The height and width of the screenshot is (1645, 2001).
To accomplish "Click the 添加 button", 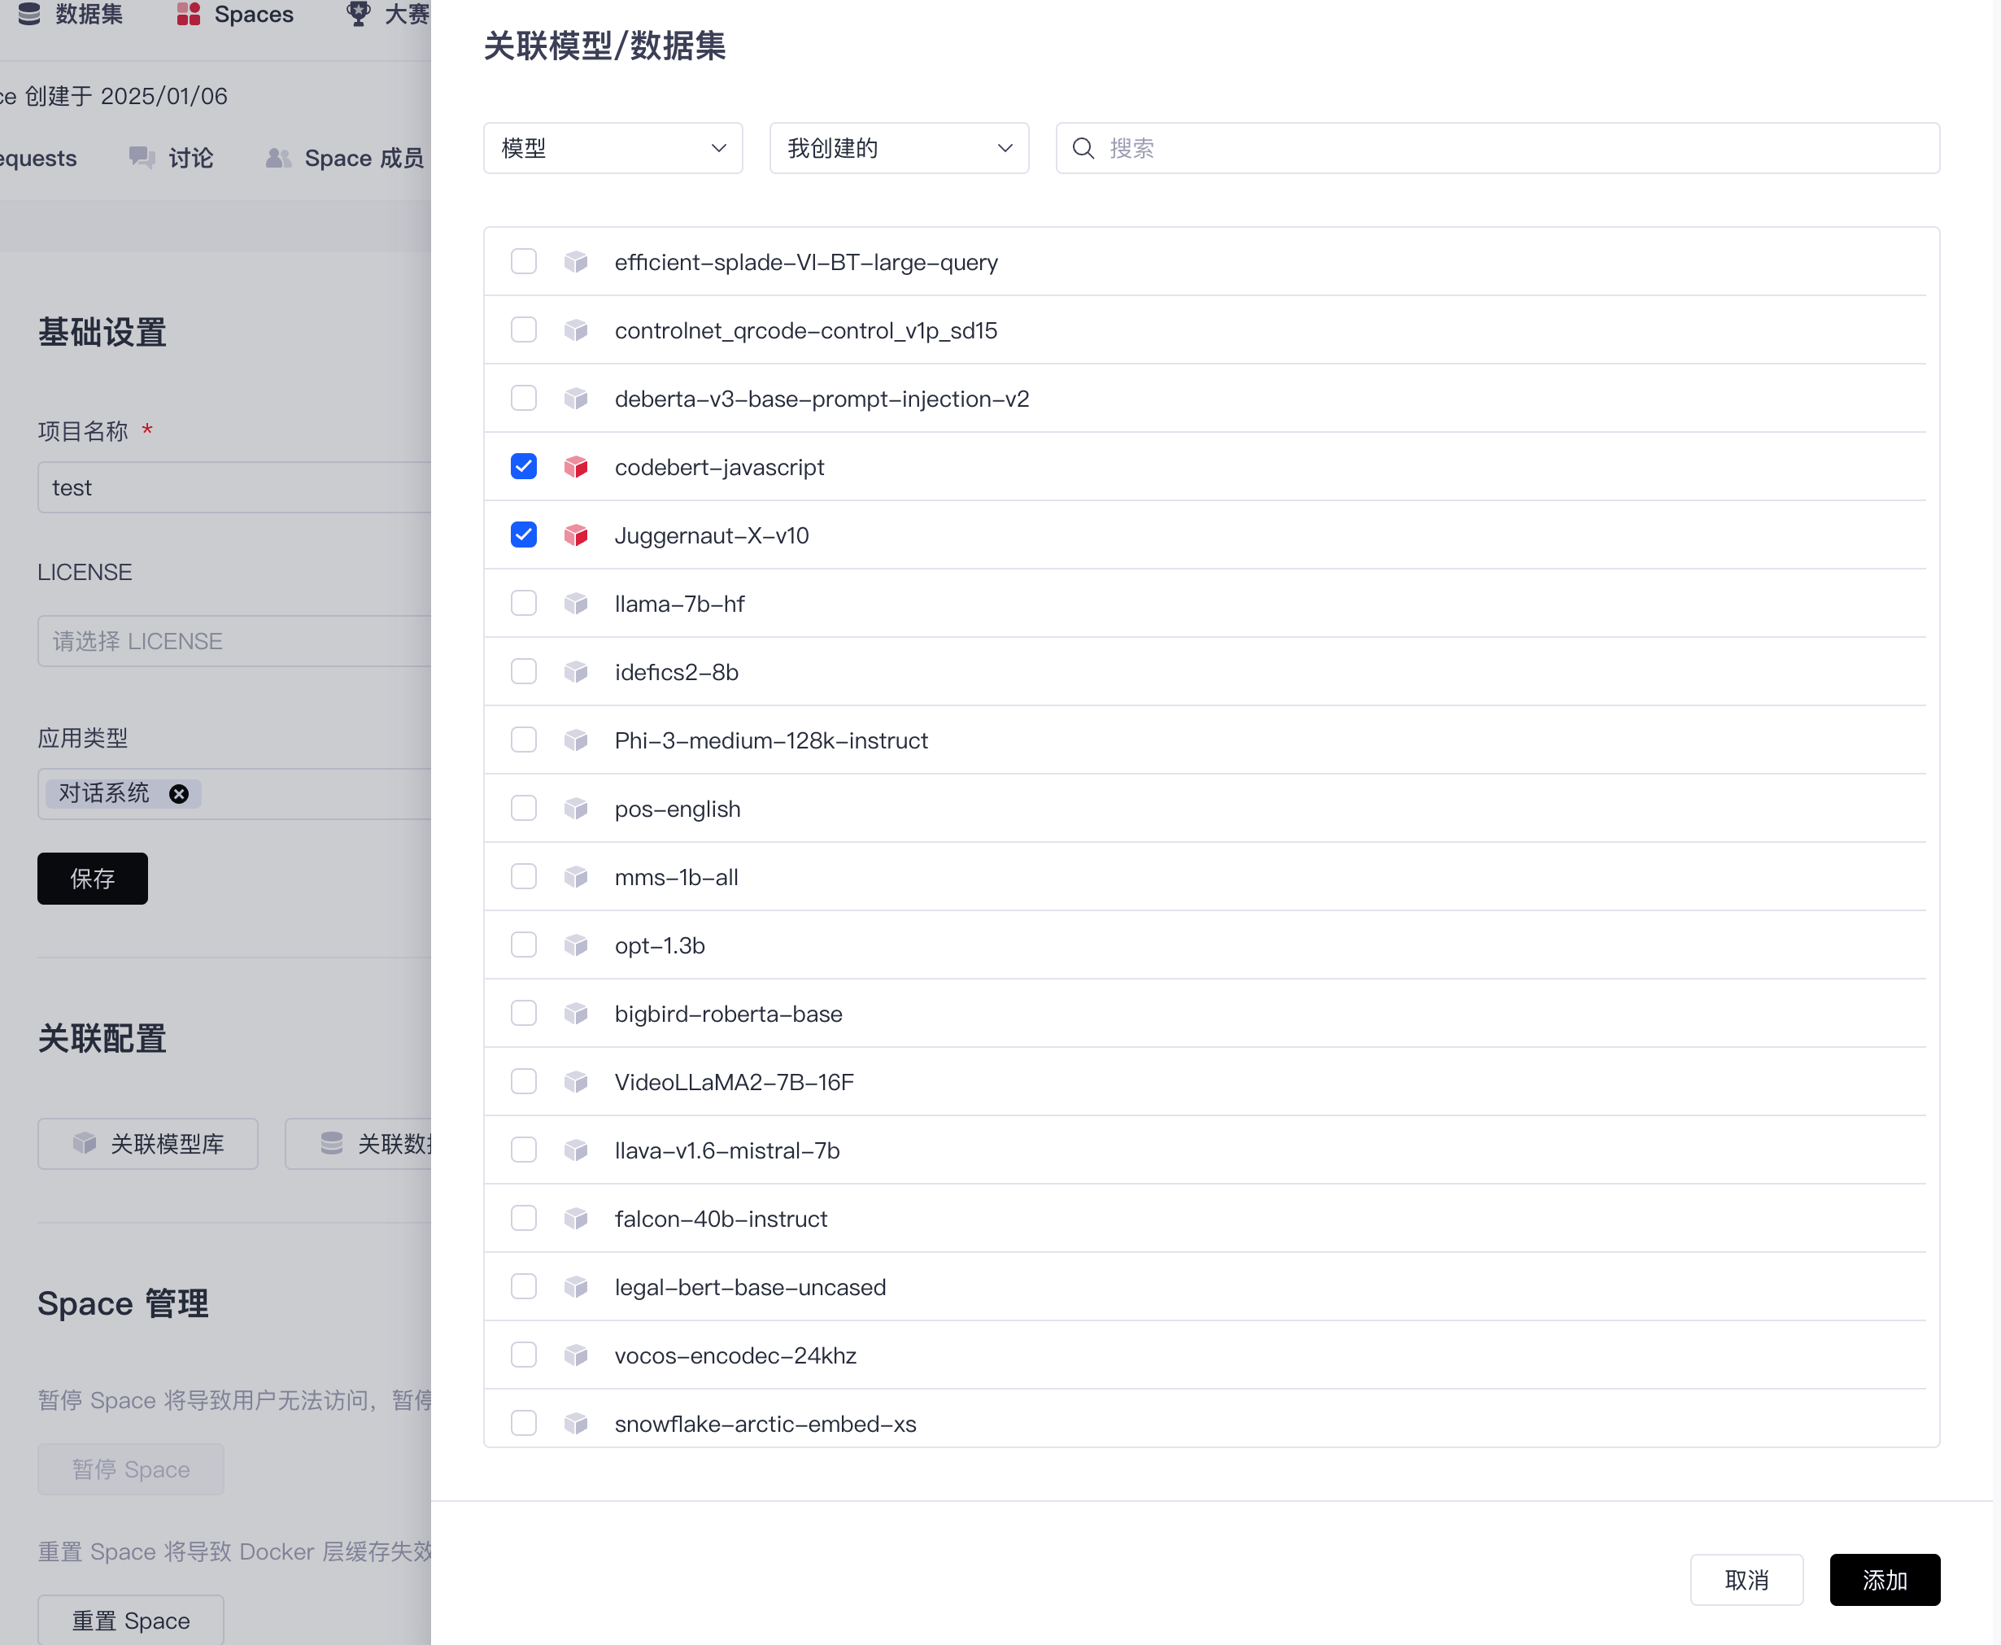I will click(x=1885, y=1580).
